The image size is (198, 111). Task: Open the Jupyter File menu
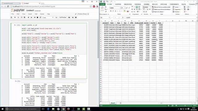13,14
